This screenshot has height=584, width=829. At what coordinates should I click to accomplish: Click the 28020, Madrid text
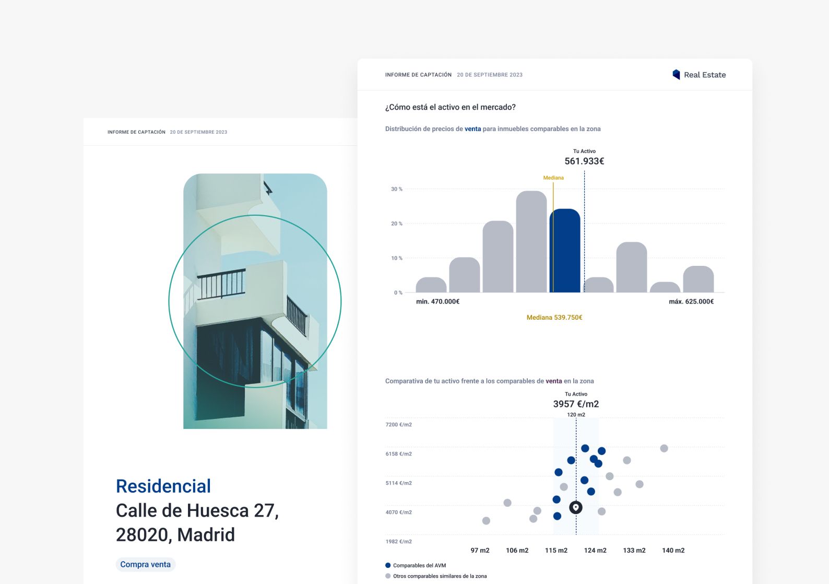coord(175,535)
